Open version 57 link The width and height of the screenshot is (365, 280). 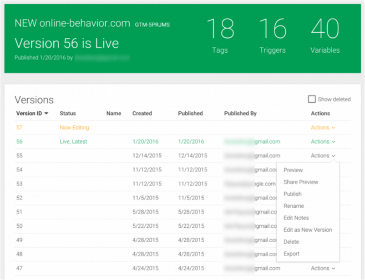[x=20, y=128]
